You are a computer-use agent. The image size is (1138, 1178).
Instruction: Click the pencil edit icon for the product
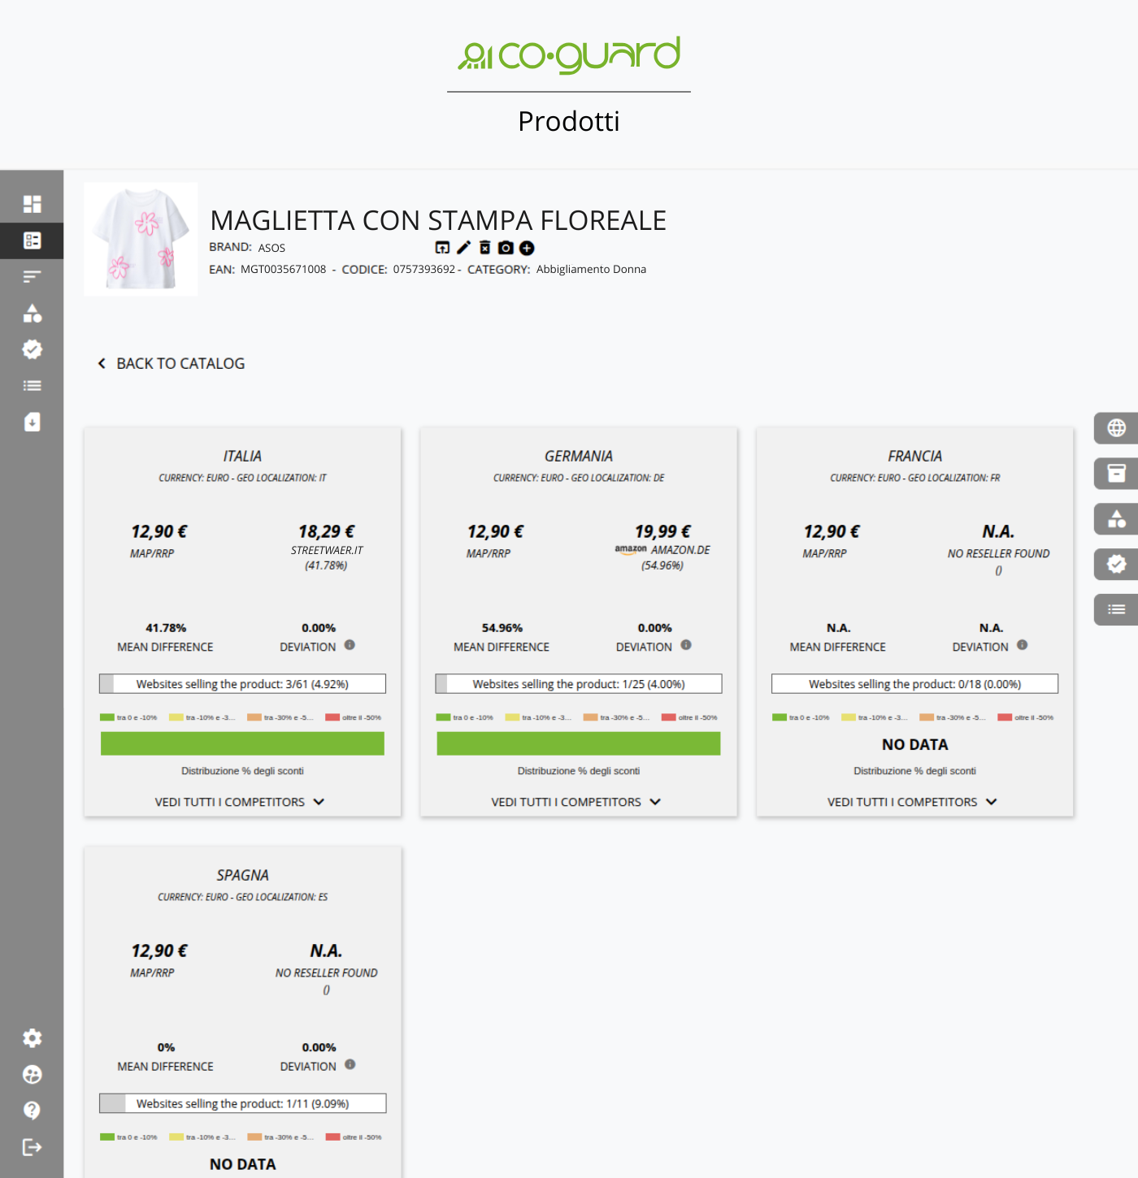coord(463,248)
